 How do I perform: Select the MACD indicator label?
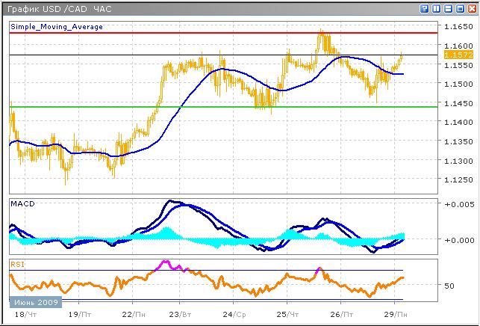[22, 203]
